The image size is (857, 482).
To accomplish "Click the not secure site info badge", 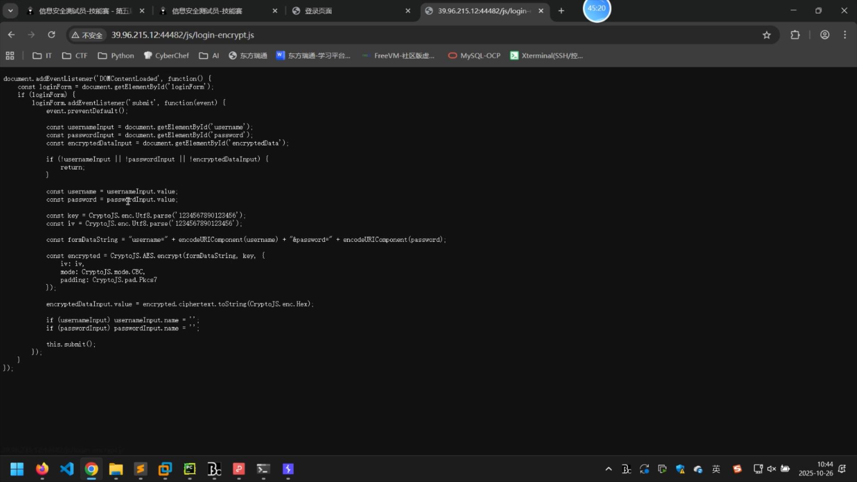I will pyautogui.click(x=87, y=35).
